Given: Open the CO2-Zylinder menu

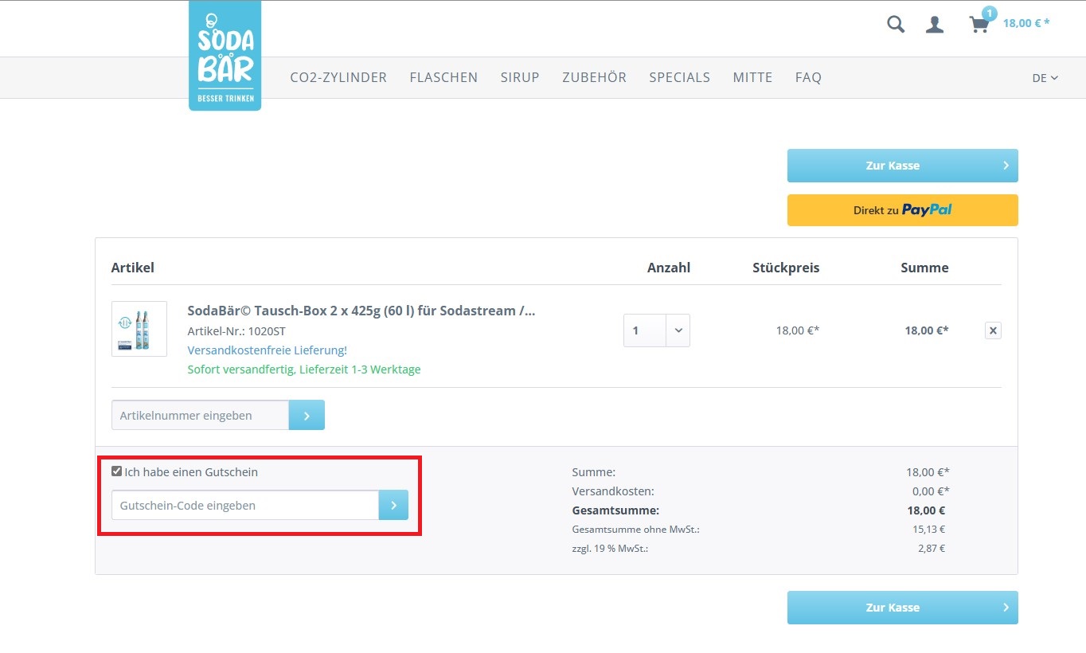Looking at the screenshot, I should [x=338, y=77].
